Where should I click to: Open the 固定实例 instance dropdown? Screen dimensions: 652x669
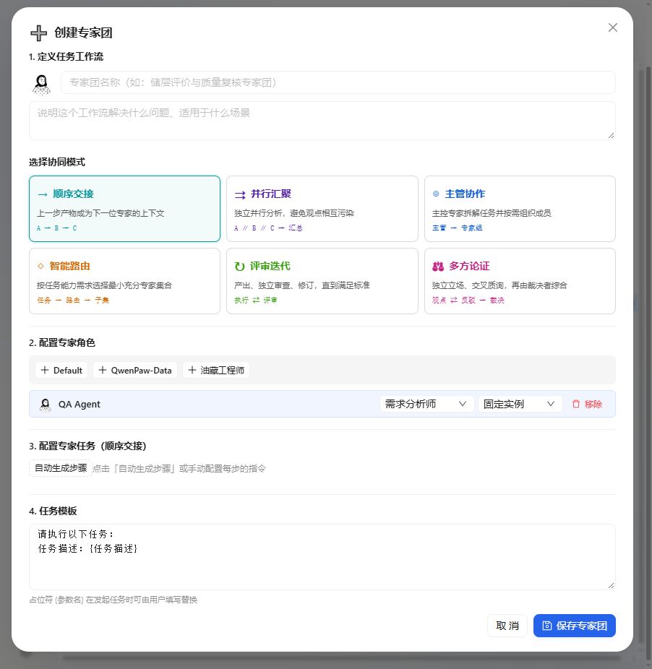pos(520,404)
